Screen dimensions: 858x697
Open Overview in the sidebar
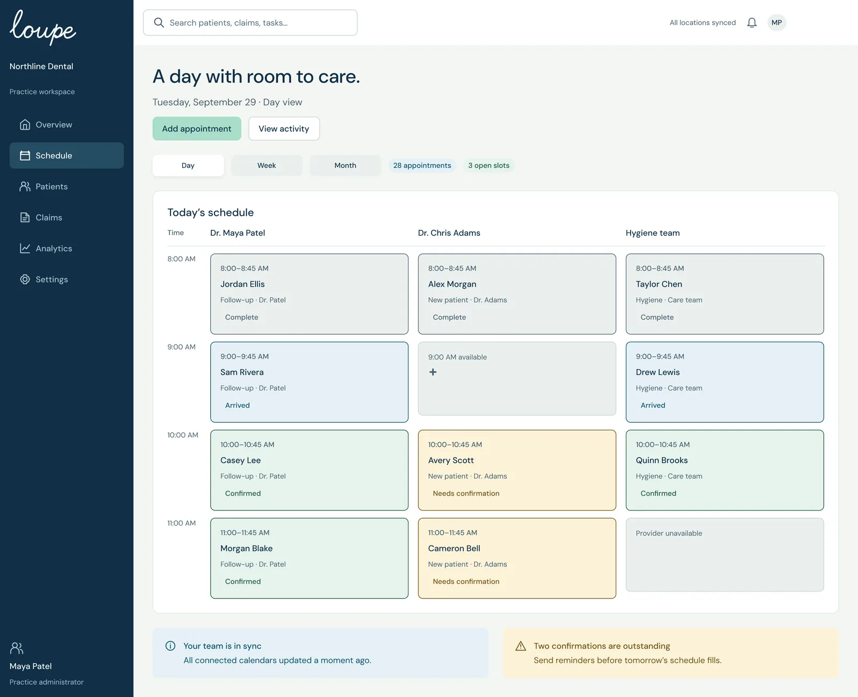(66, 125)
